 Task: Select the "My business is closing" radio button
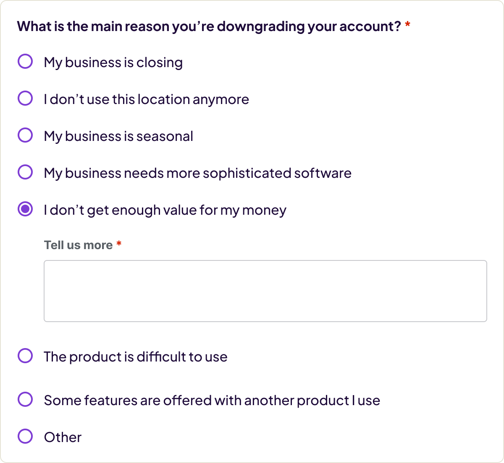25,62
